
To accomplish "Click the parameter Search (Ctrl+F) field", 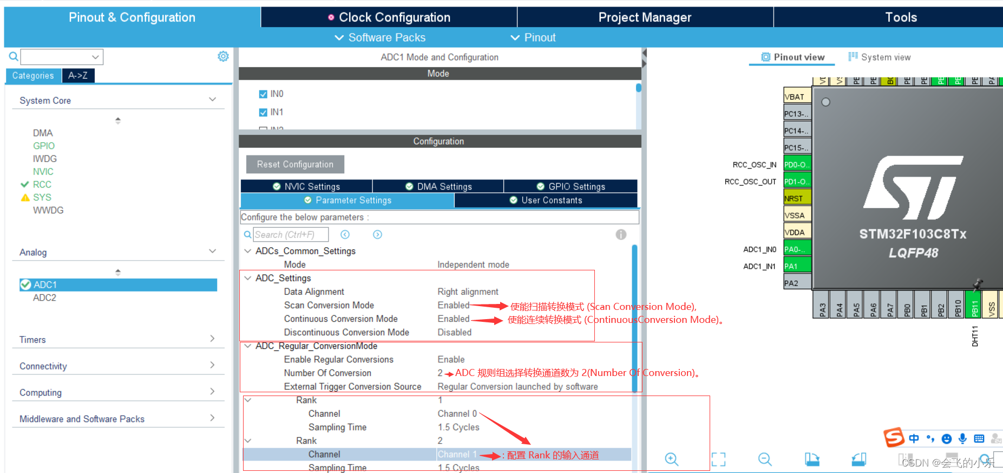I will click(291, 235).
